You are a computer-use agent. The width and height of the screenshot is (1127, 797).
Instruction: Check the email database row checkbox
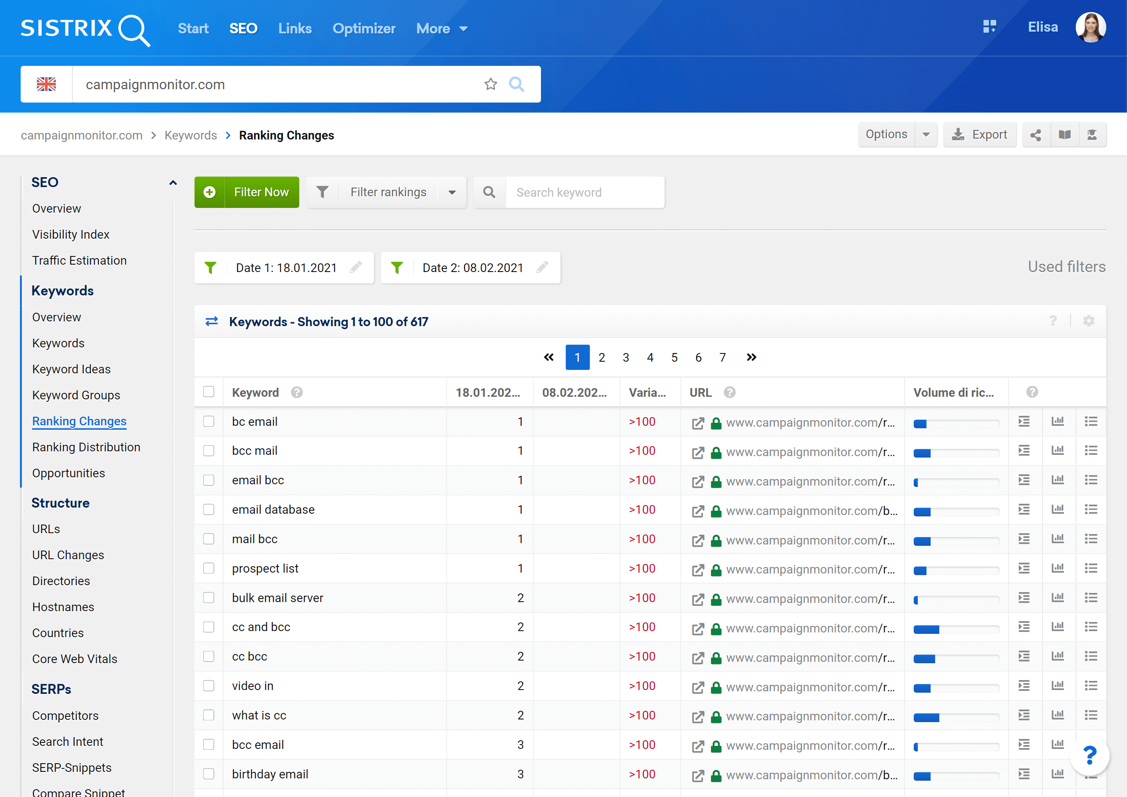[208, 509]
